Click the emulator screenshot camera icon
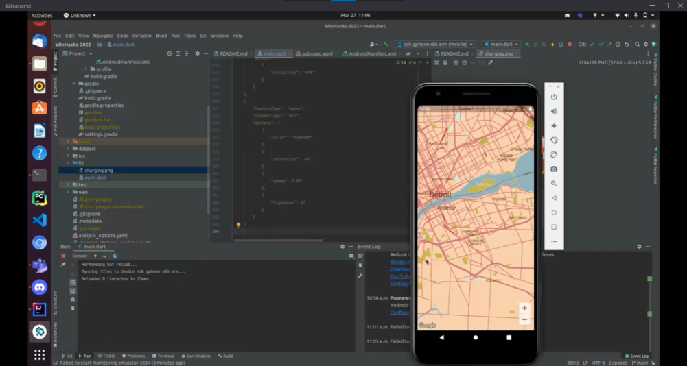This screenshot has width=687, height=366. click(x=554, y=169)
